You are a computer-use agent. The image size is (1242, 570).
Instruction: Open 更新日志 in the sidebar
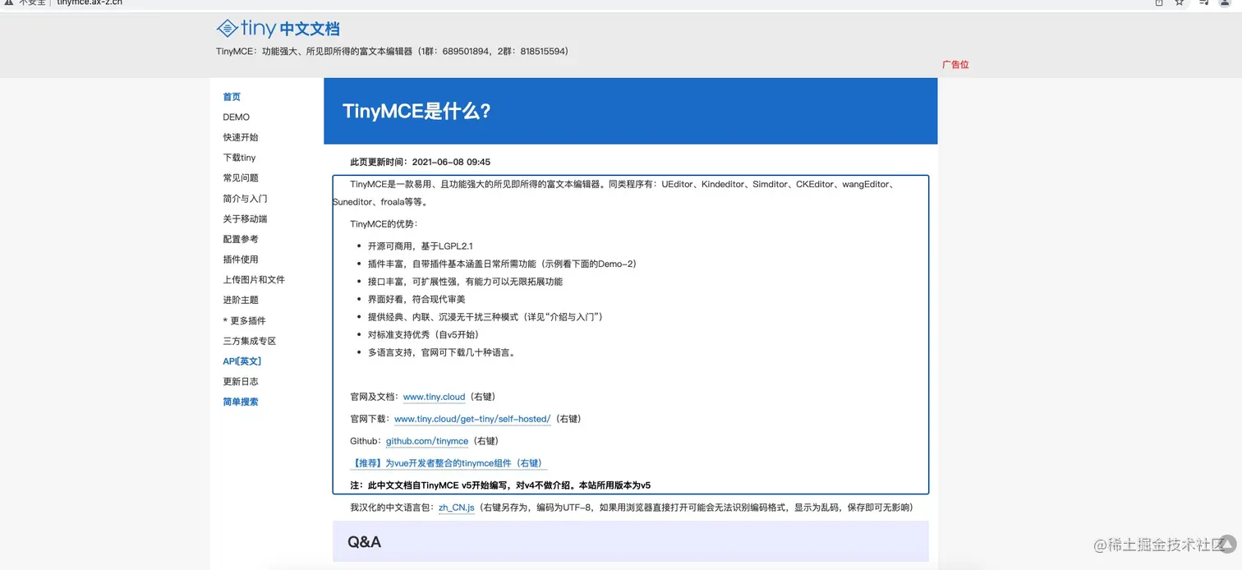pos(241,382)
